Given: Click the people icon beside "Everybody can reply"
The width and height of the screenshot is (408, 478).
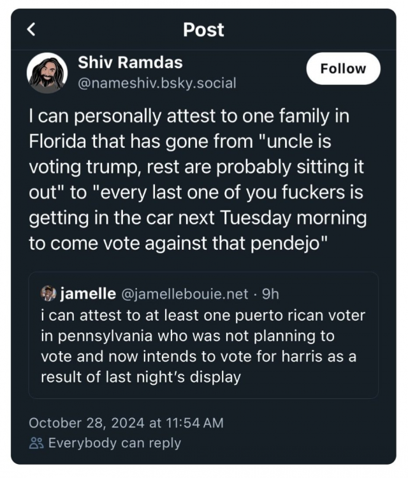Looking at the screenshot, I should 37,443.
